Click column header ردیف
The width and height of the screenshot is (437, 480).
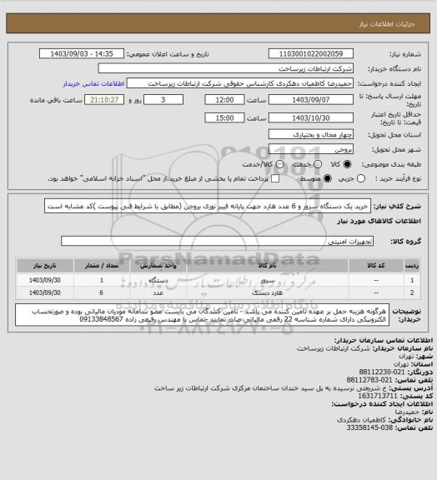(412, 265)
